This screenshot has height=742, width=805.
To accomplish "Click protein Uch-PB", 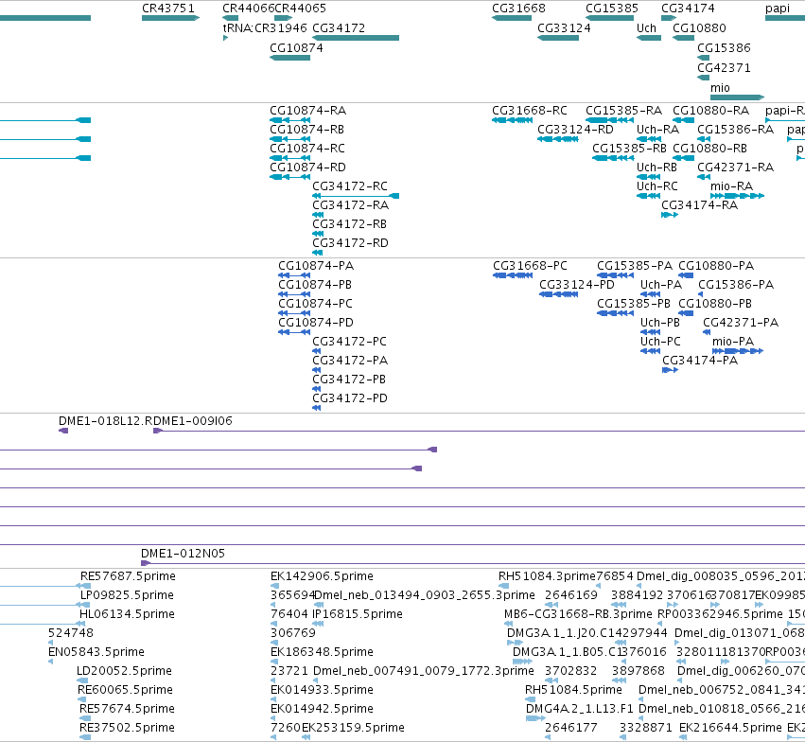I will point(651,332).
